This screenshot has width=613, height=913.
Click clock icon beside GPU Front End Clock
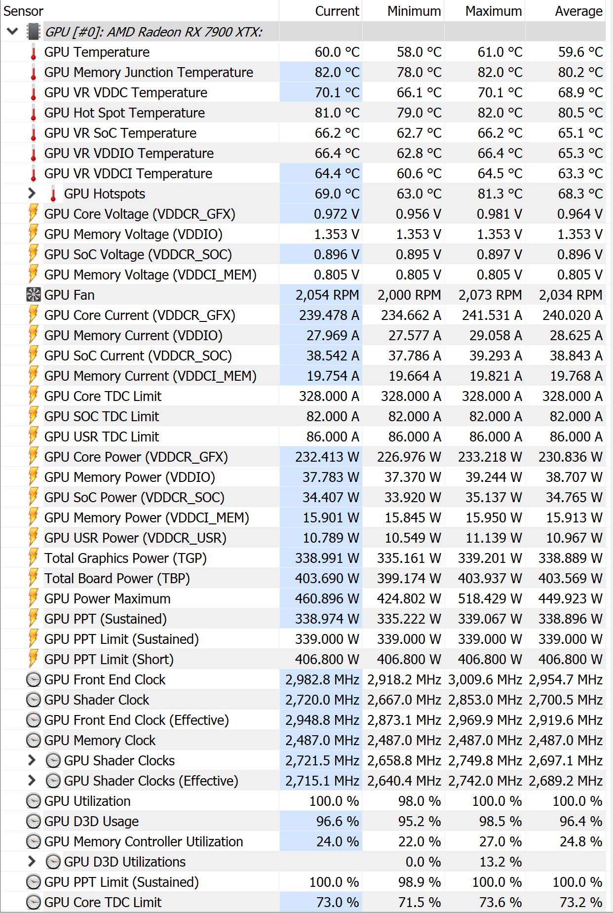pyautogui.click(x=34, y=679)
